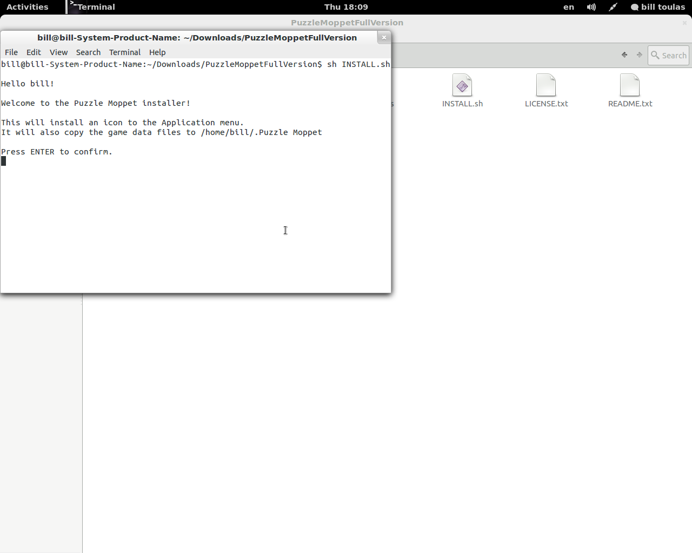Select the README.txt file icon
Screen dimensions: 692x553
coord(630,85)
